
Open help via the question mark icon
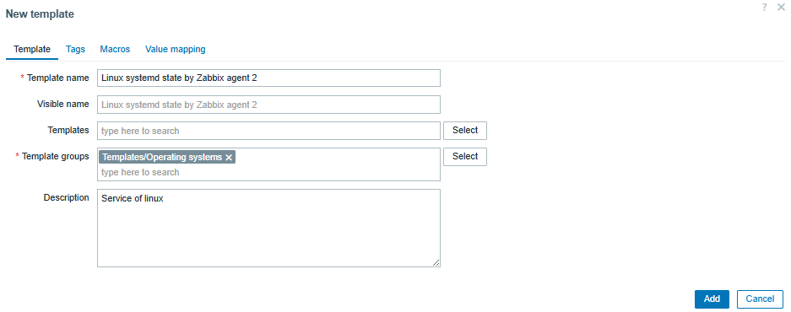[765, 8]
